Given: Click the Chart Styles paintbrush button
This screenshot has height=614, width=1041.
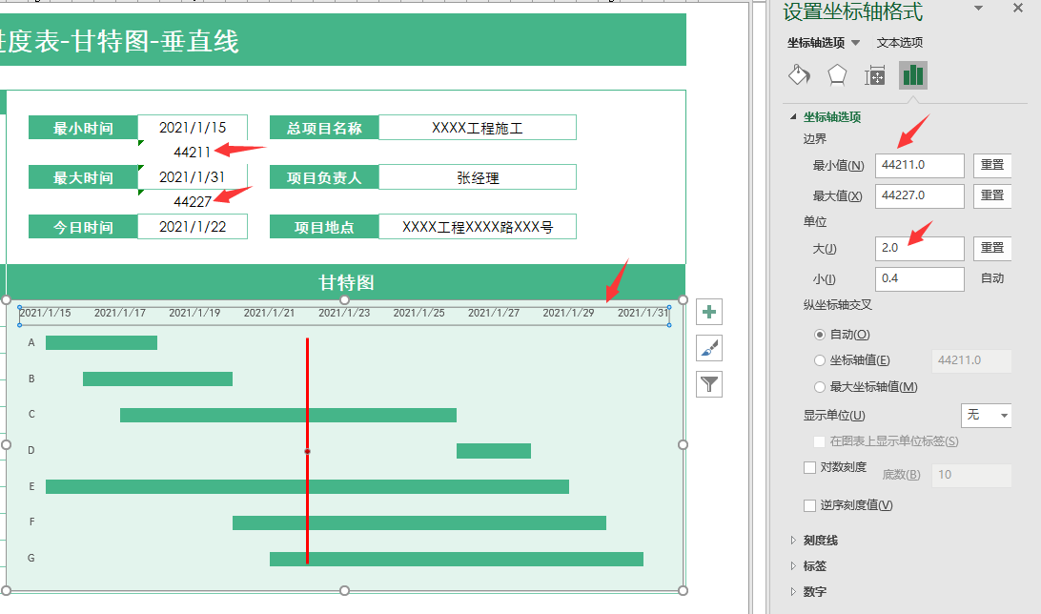Looking at the screenshot, I should (x=709, y=348).
